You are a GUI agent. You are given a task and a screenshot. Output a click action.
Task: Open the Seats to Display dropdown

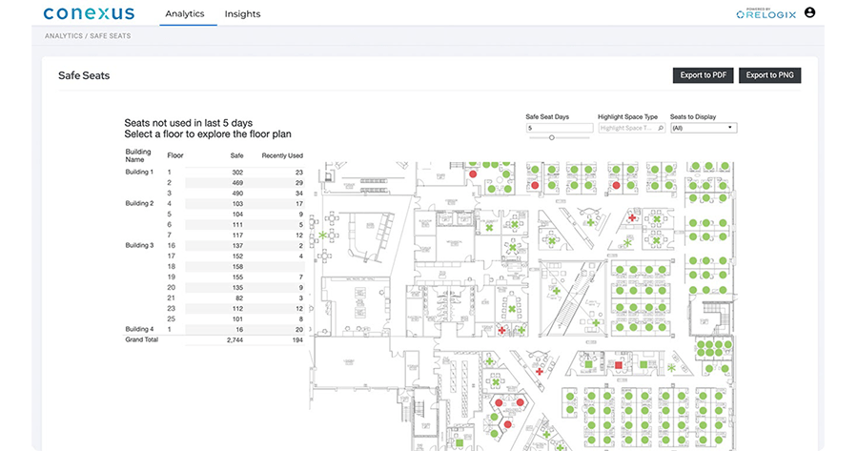703,128
